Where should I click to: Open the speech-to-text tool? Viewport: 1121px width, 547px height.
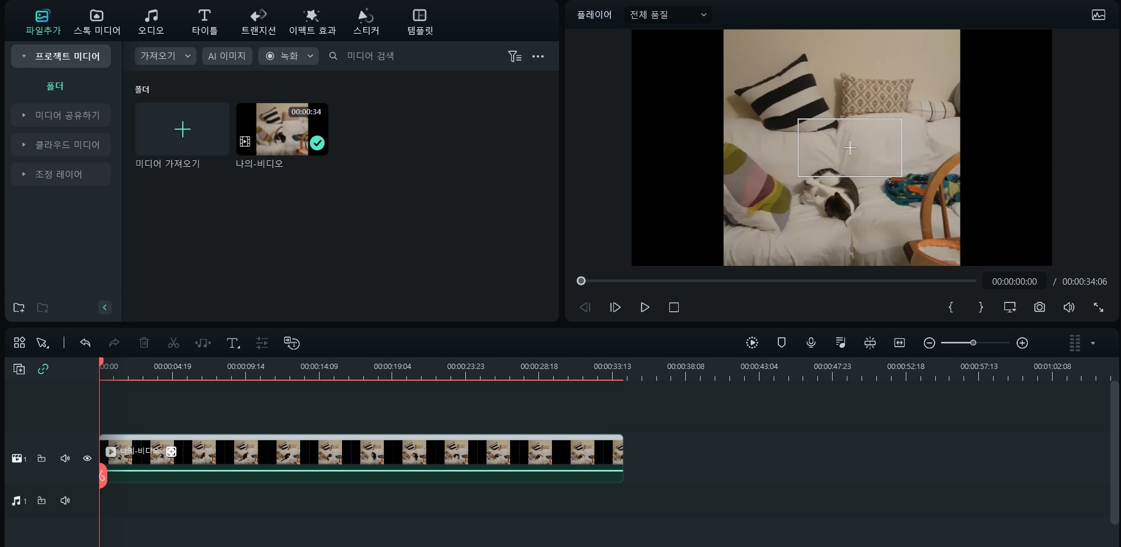coord(292,342)
